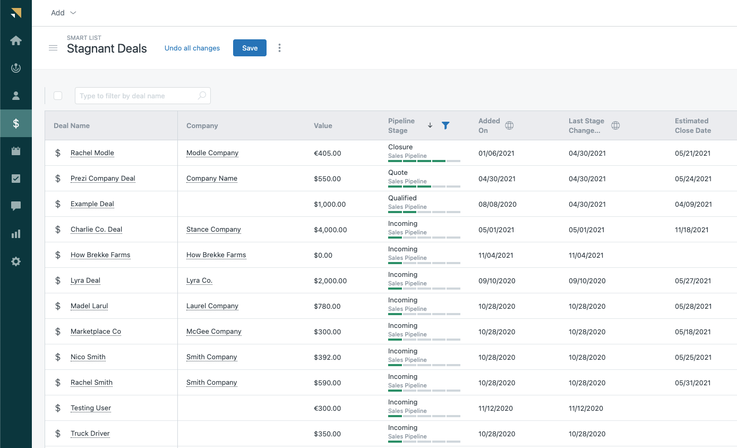Click the dollar icon in the Nico Smith row
The width and height of the screenshot is (737, 448).
pyautogui.click(x=58, y=357)
